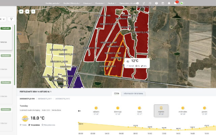
Task: Select the domingo forecast day
Action: coord(118,111)
